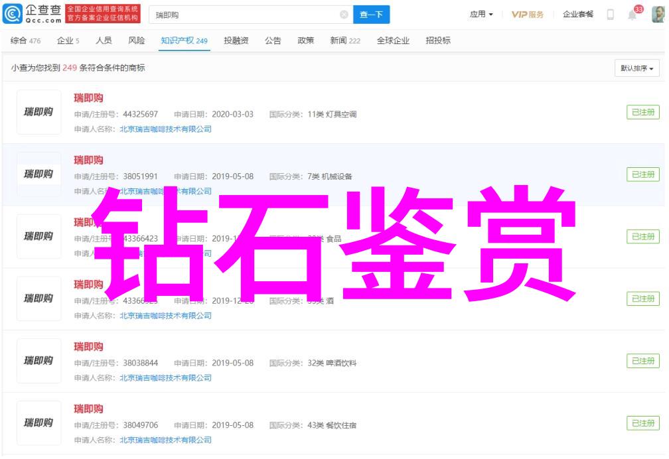The image size is (669, 459).
Task: Open trademark thumbnail for registration 38049706
Action: tap(38, 423)
